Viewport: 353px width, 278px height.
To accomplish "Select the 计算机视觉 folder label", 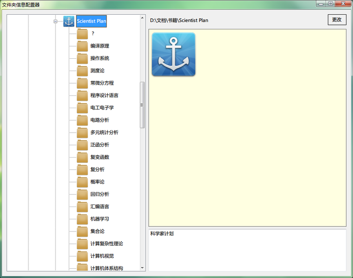I will click(102, 256).
